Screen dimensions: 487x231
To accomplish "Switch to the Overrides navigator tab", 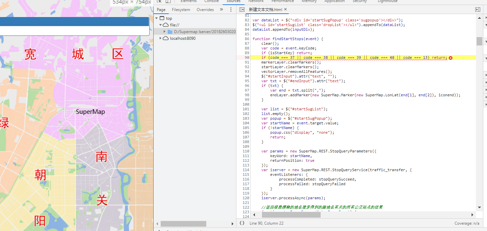I will click(x=205, y=10).
